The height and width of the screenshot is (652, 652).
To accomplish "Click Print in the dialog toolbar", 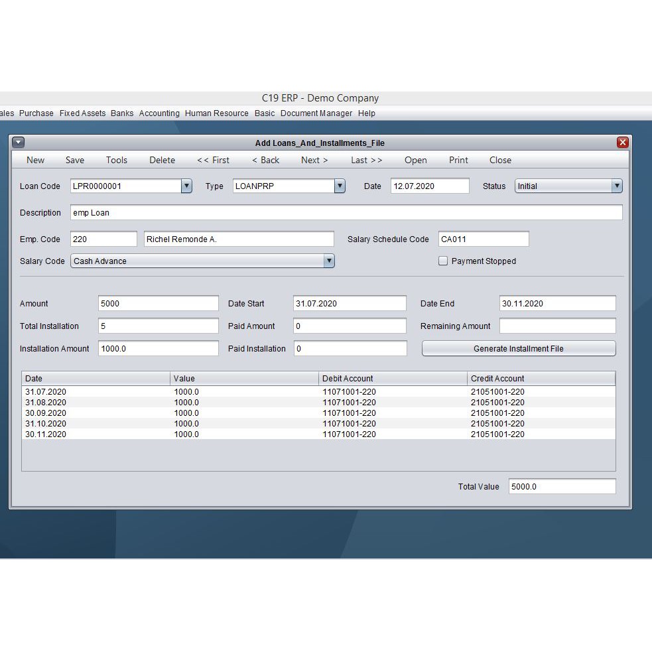I will tap(458, 160).
